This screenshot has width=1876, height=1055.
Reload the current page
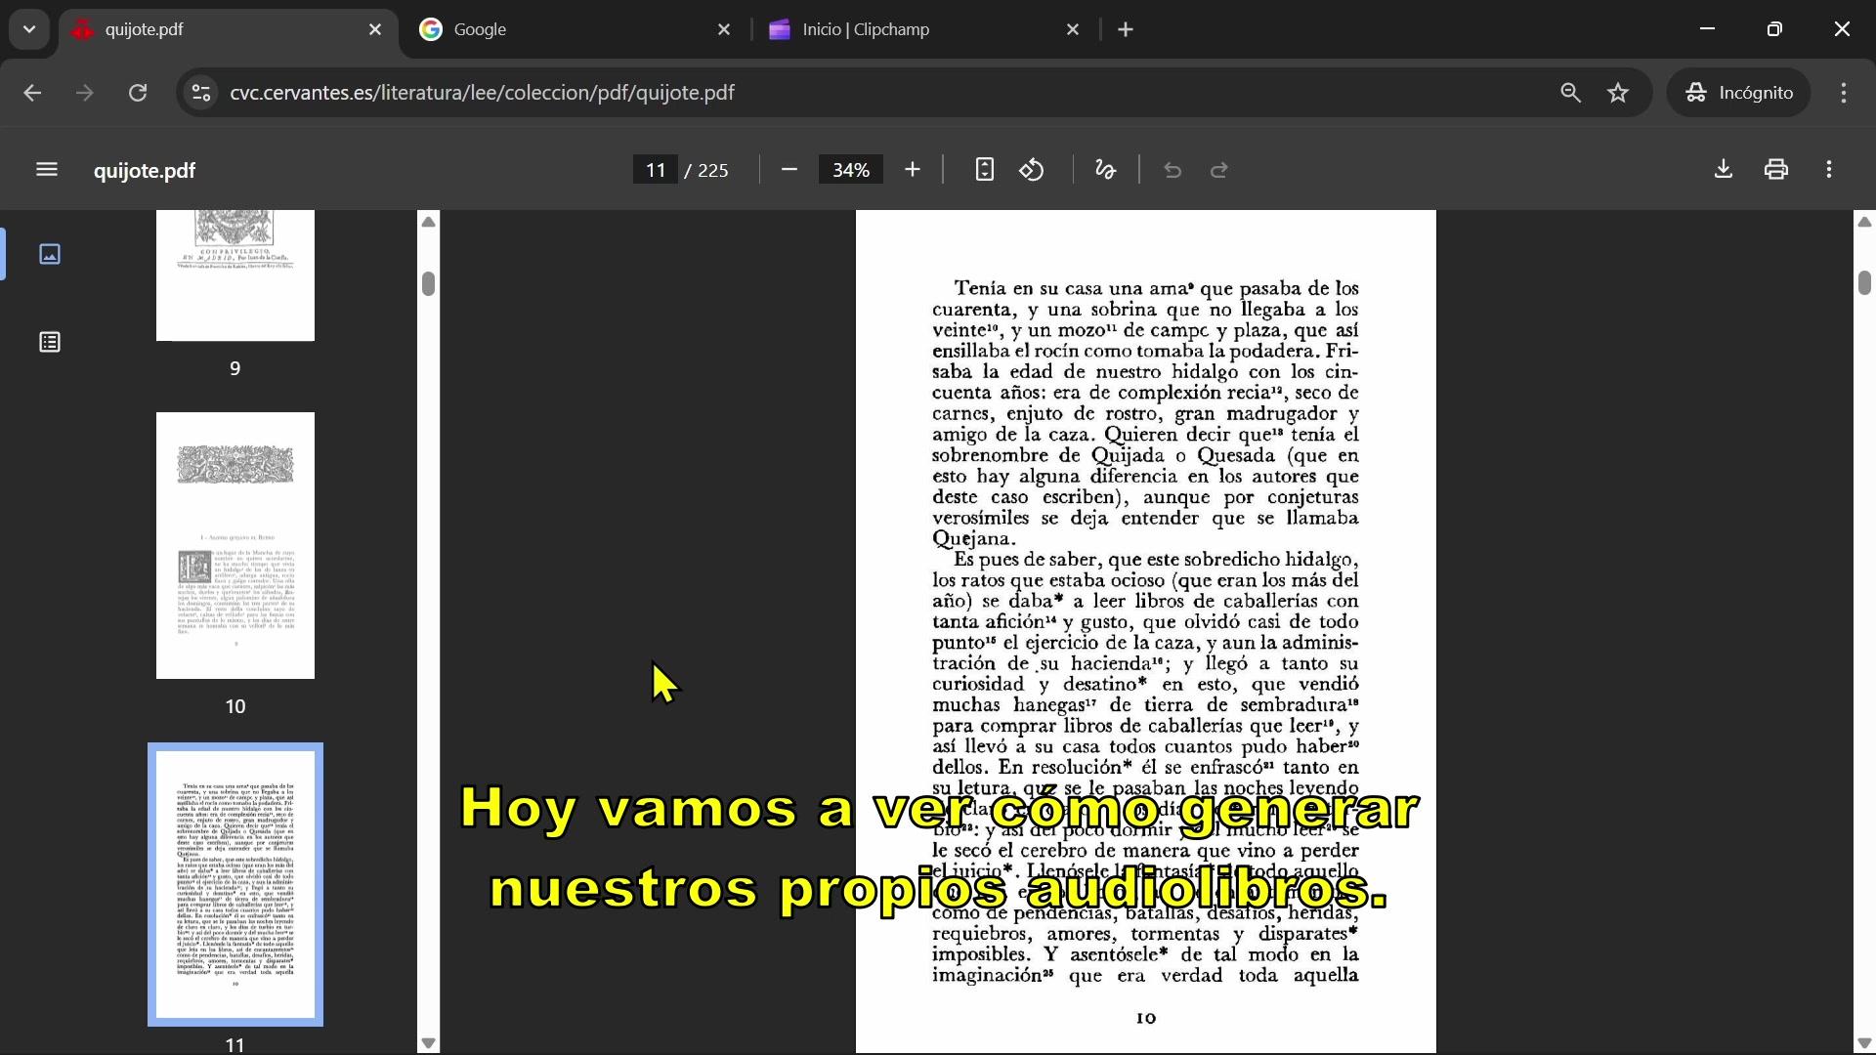[x=138, y=93]
